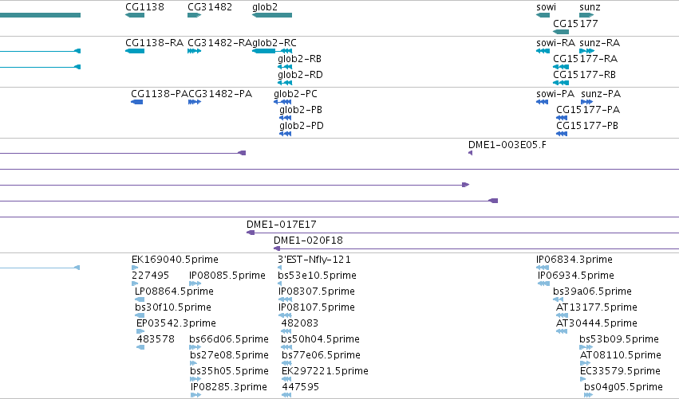The width and height of the screenshot is (679, 399).
Task: Click the sowi-PA protein label
Action: coord(555,94)
